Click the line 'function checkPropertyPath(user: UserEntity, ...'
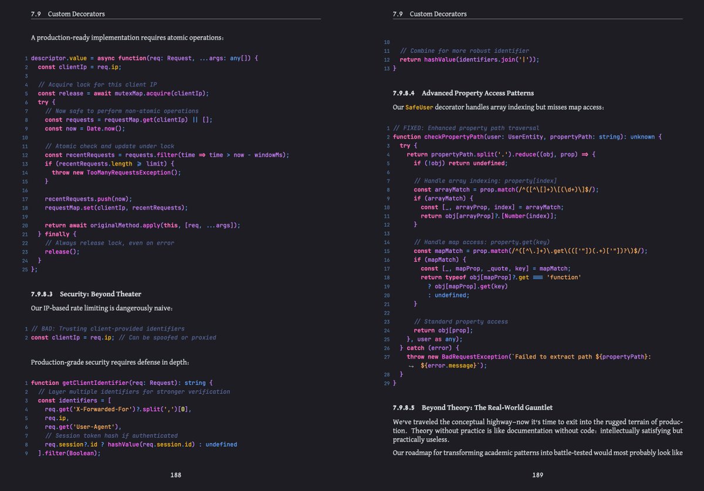The width and height of the screenshot is (704, 491). [x=527, y=137]
